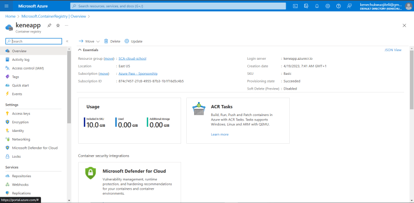The height and width of the screenshot is (203, 414).
Task: Open Cloud Shell from the top bar
Action: point(295,6)
